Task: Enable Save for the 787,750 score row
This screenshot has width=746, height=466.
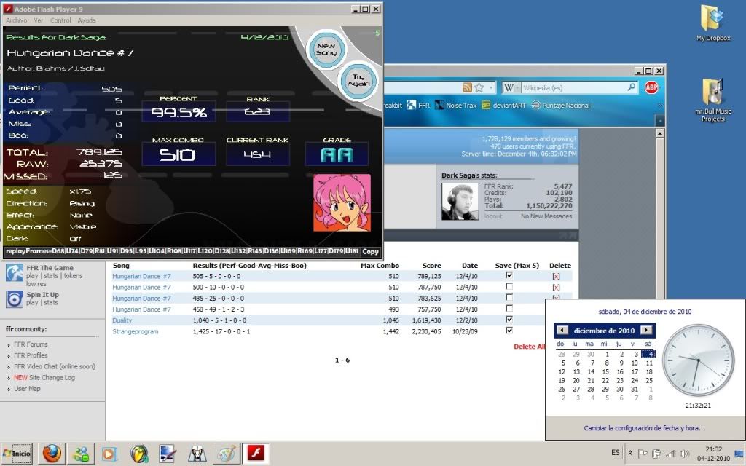Action: point(509,287)
